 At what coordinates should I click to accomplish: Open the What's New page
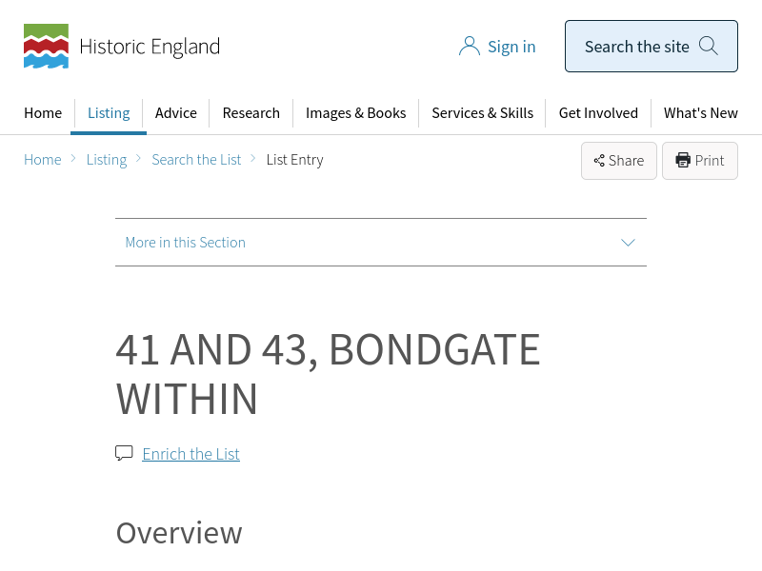point(700,112)
